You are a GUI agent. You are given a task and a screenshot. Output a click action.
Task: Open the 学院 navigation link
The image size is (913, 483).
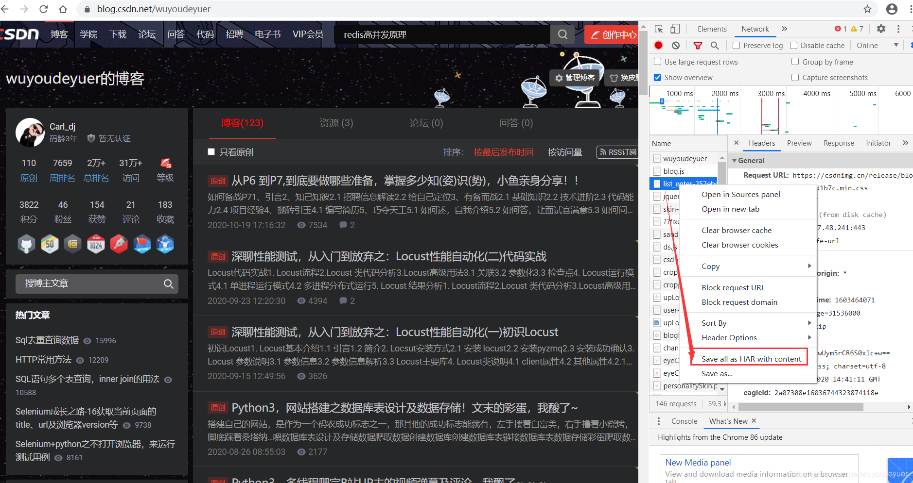(88, 34)
